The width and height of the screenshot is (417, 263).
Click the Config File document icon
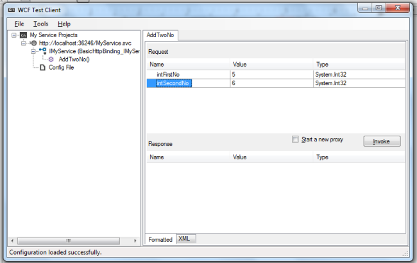pos(42,67)
